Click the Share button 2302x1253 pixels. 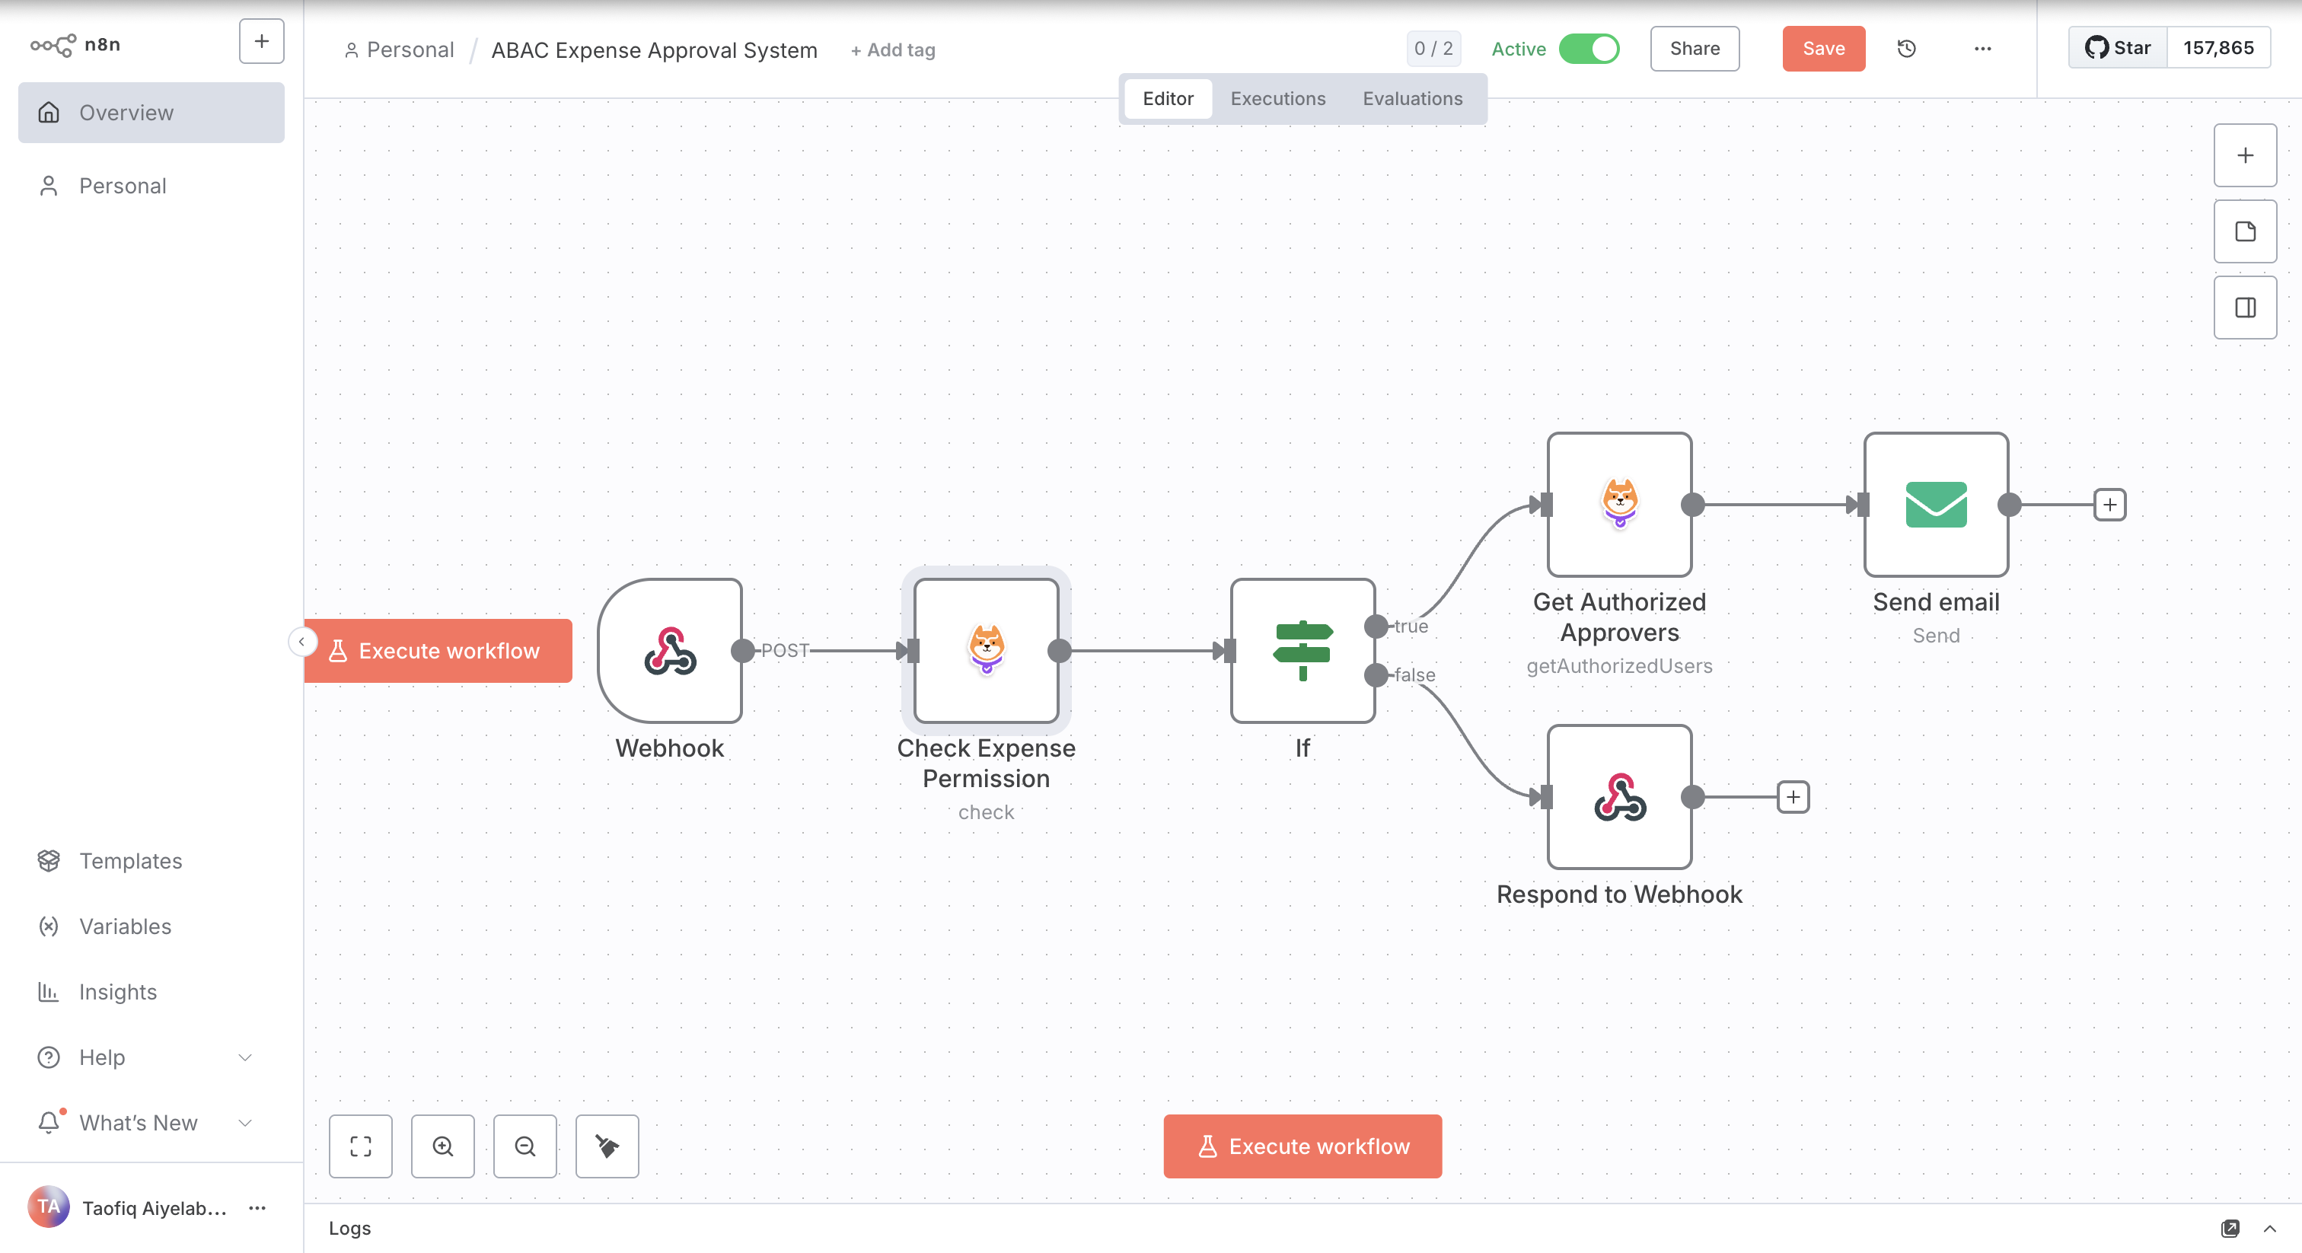click(x=1695, y=48)
